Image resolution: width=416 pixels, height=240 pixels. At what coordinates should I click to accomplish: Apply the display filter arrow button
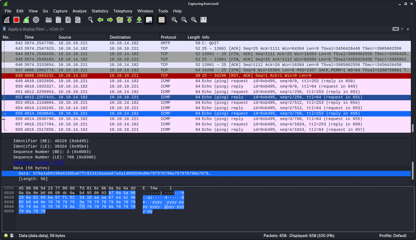pos(396,29)
